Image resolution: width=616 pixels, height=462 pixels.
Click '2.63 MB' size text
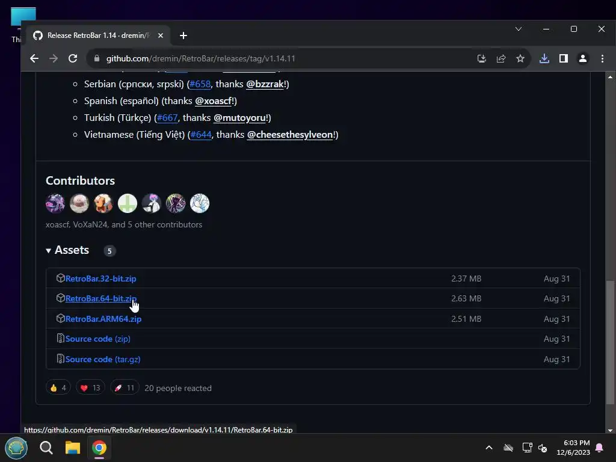point(466,298)
